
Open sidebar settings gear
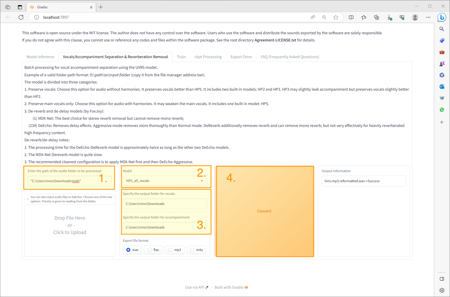442,290
